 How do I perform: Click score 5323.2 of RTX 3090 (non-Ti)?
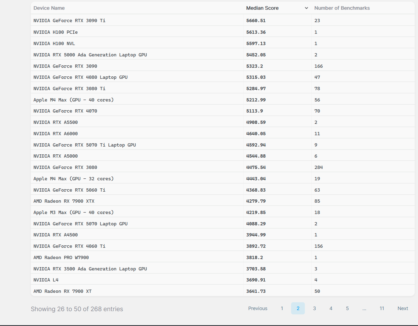(x=255, y=66)
